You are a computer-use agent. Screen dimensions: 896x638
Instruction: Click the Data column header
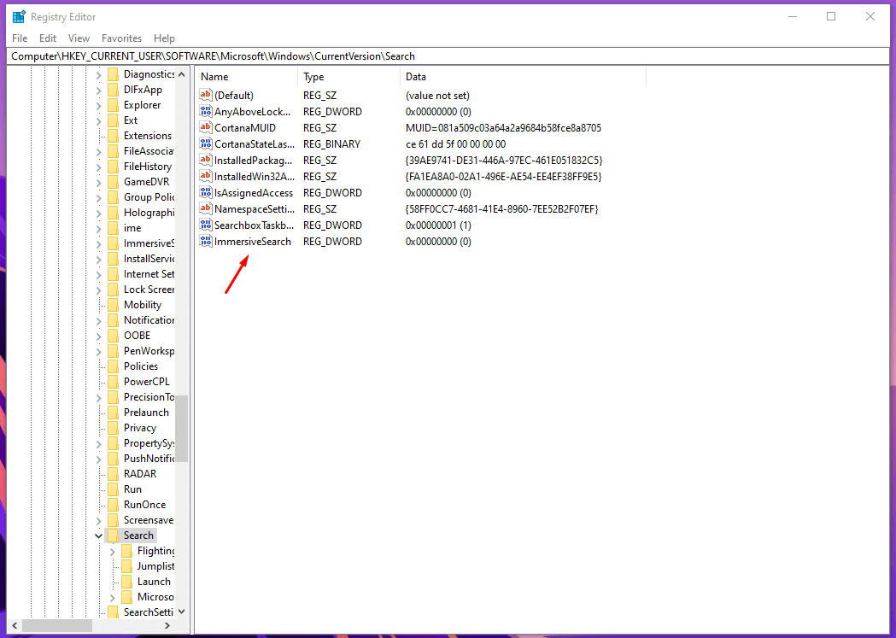pyautogui.click(x=523, y=77)
